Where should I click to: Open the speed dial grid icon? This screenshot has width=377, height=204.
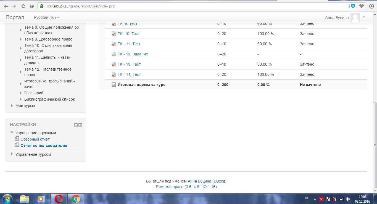[32, 6]
